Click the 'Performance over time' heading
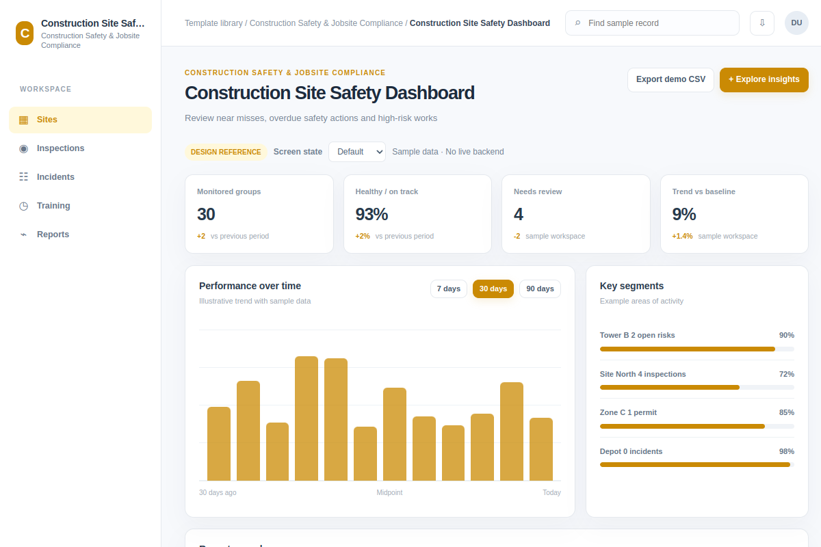 click(250, 286)
